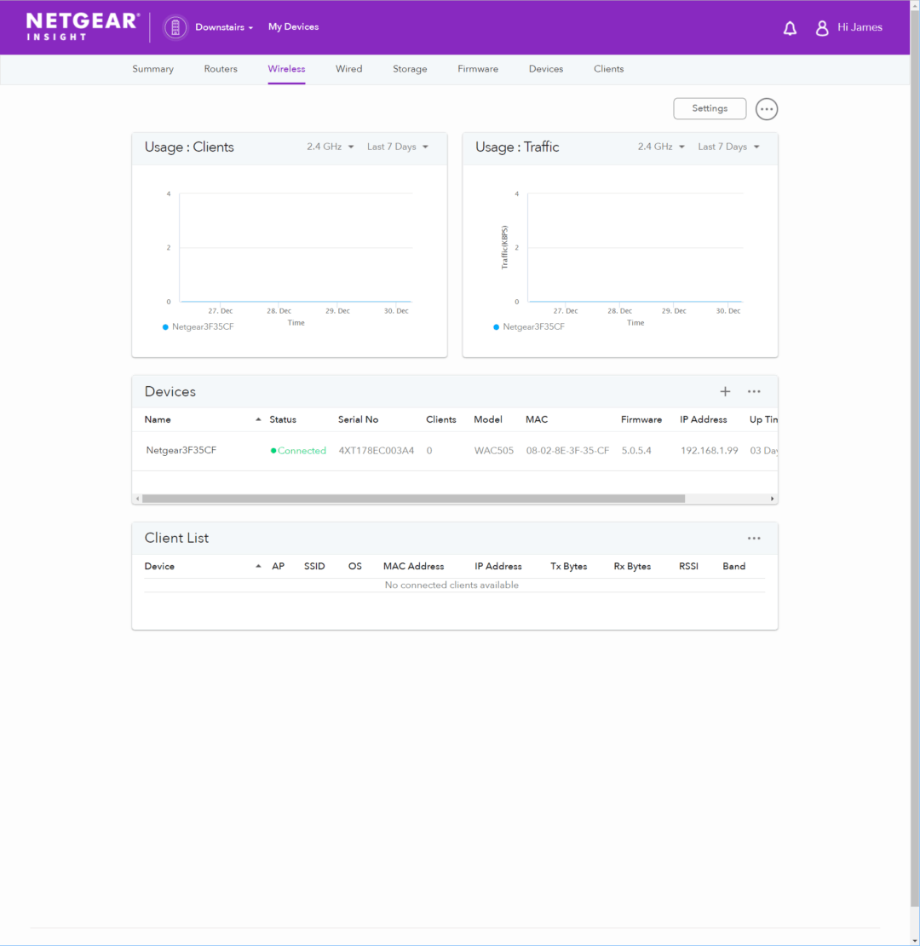Select the Netgear3F35CF device entry
920x946 pixels.
(181, 450)
